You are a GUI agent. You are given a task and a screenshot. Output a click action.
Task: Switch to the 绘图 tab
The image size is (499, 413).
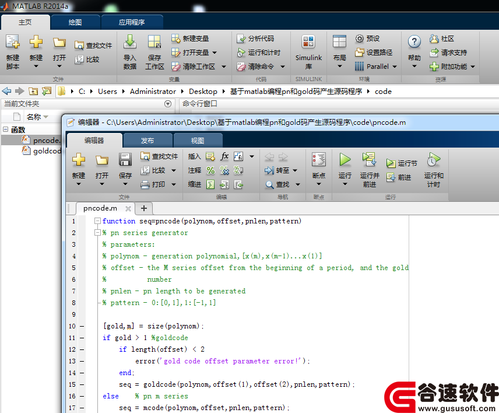pyautogui.click(x=75, y=22)
